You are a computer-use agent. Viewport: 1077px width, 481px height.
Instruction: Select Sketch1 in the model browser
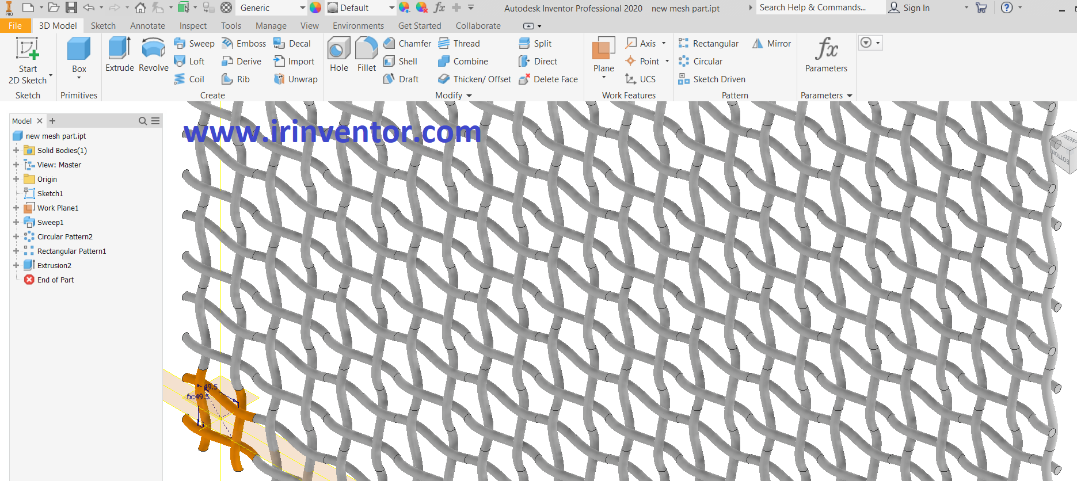pos(50,193)
